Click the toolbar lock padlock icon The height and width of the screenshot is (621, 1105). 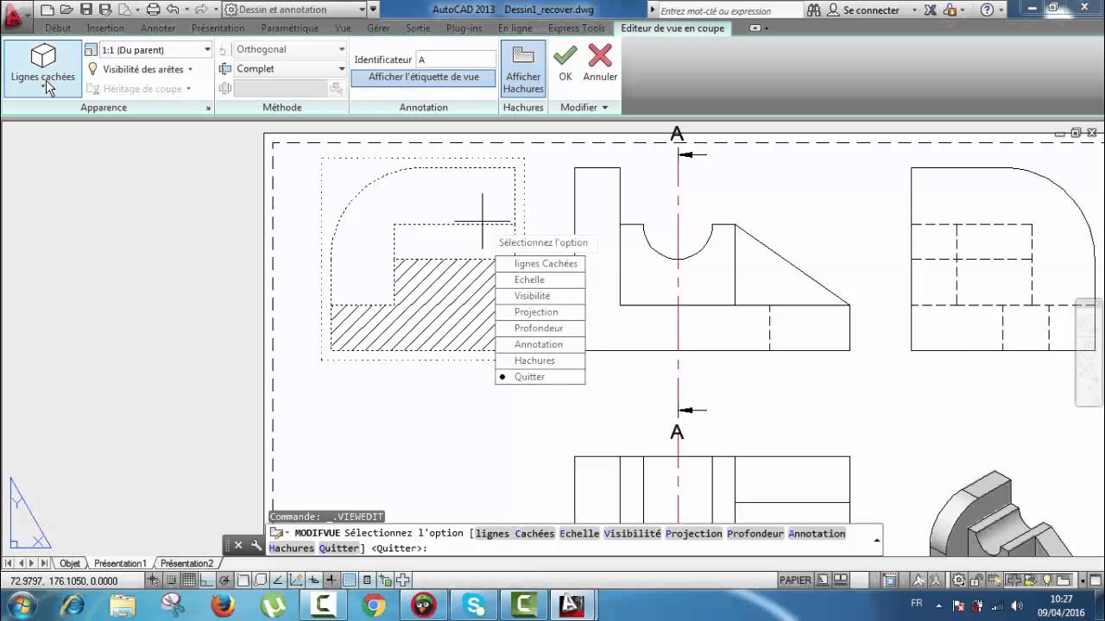click(x=976, y=580)
